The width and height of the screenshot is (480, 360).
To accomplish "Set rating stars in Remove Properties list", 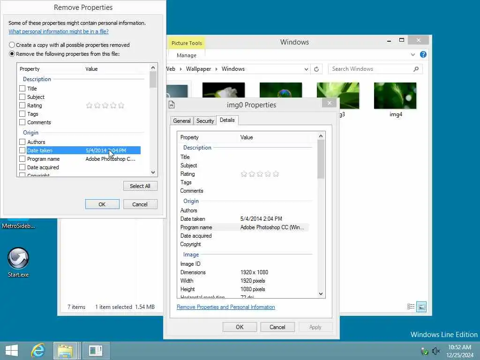I will click(105, 105).
